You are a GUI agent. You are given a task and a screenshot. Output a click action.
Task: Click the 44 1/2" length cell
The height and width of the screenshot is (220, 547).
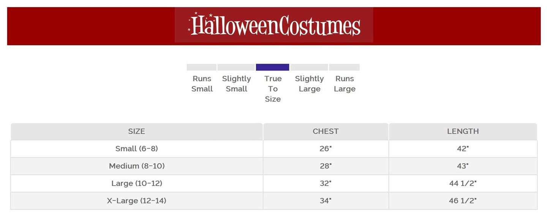coord(463,184)
